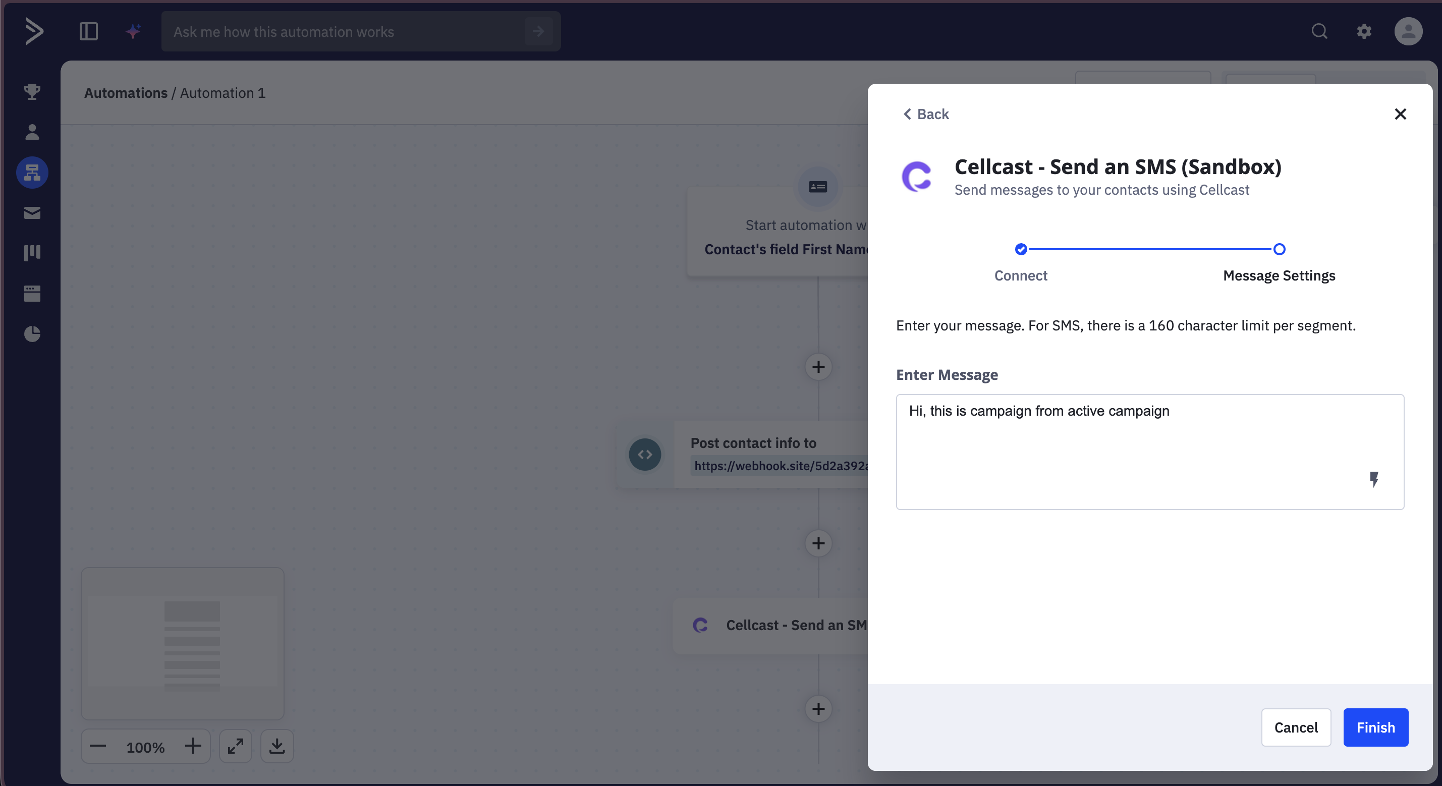Zoom out with the minus icon
This screenshot has width=1442, height=786.
[98, 746]
